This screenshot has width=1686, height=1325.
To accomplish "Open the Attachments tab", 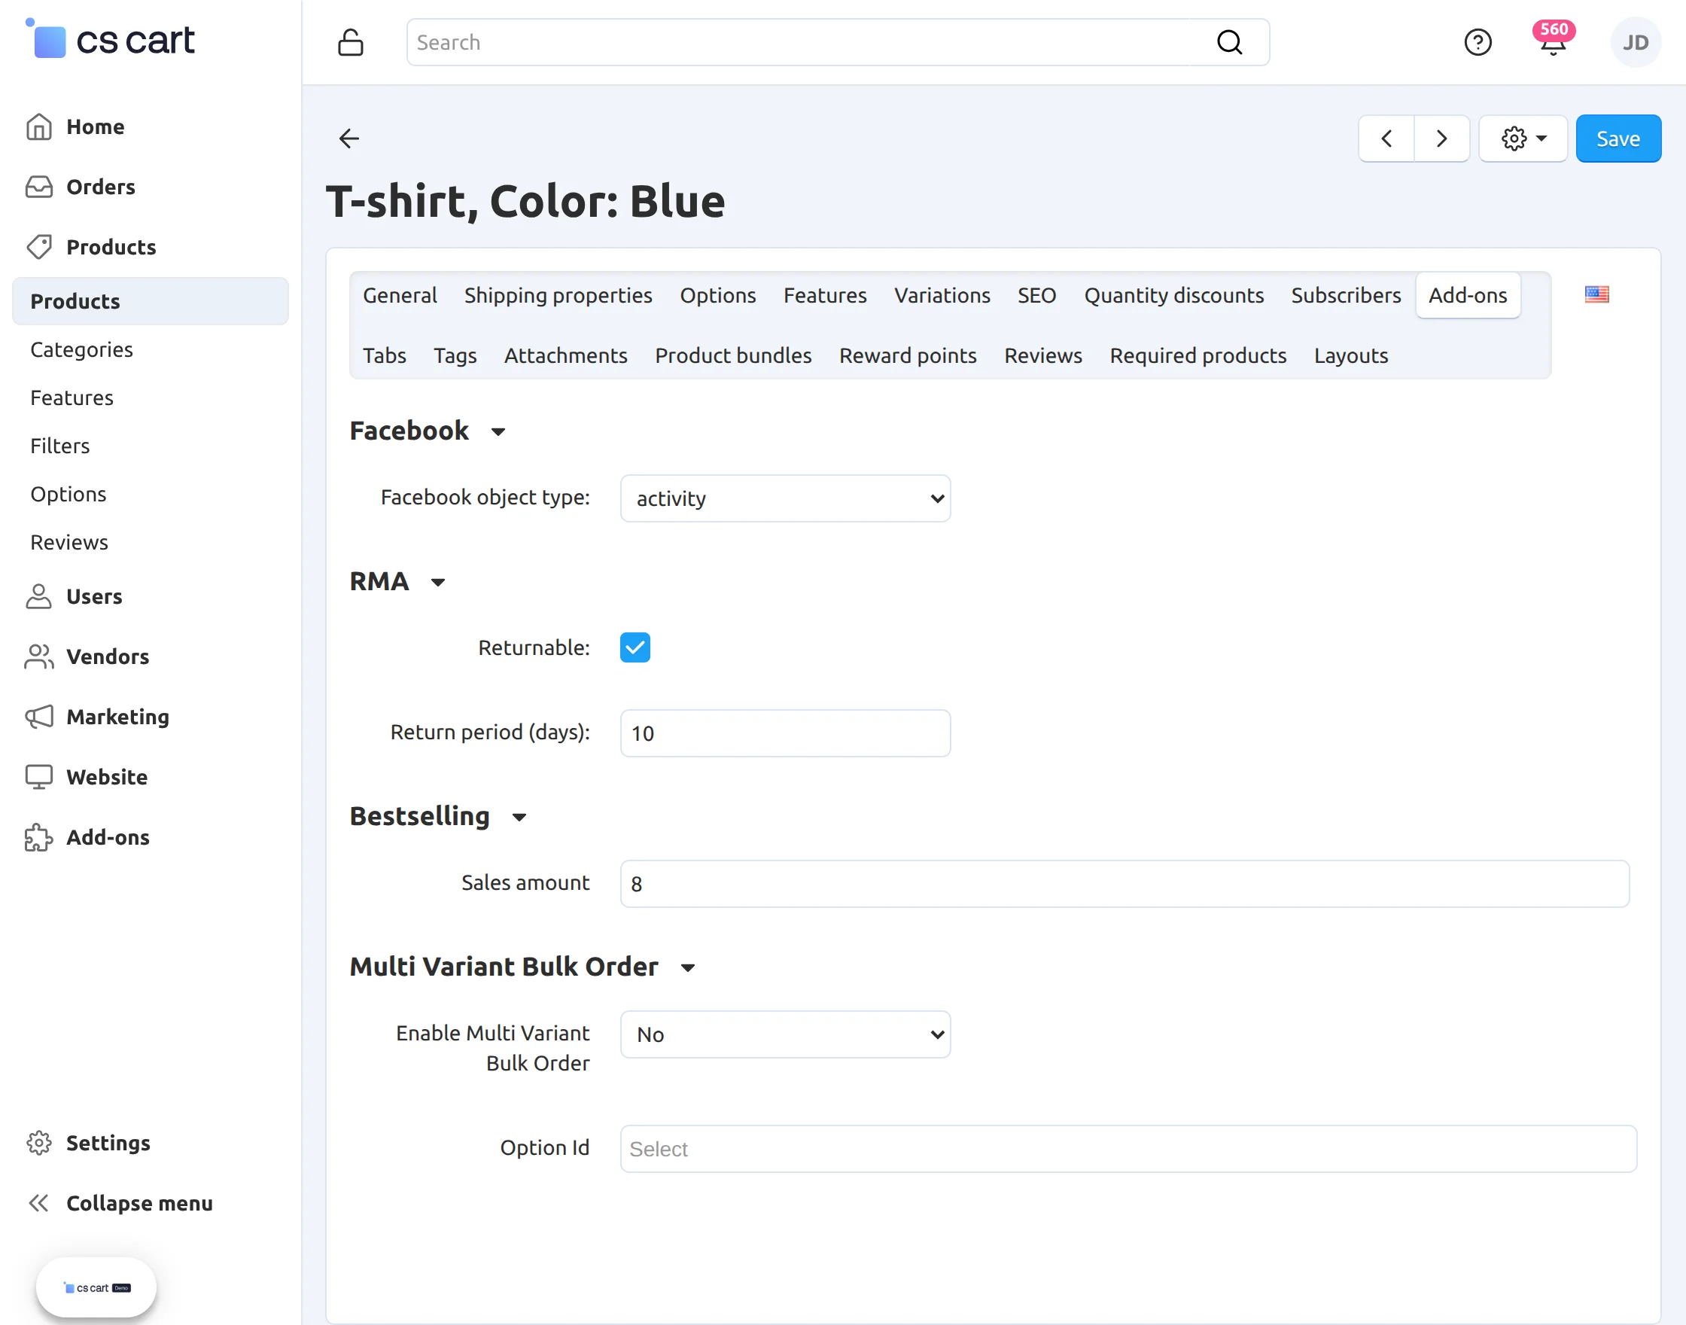I will click(566, 355).
